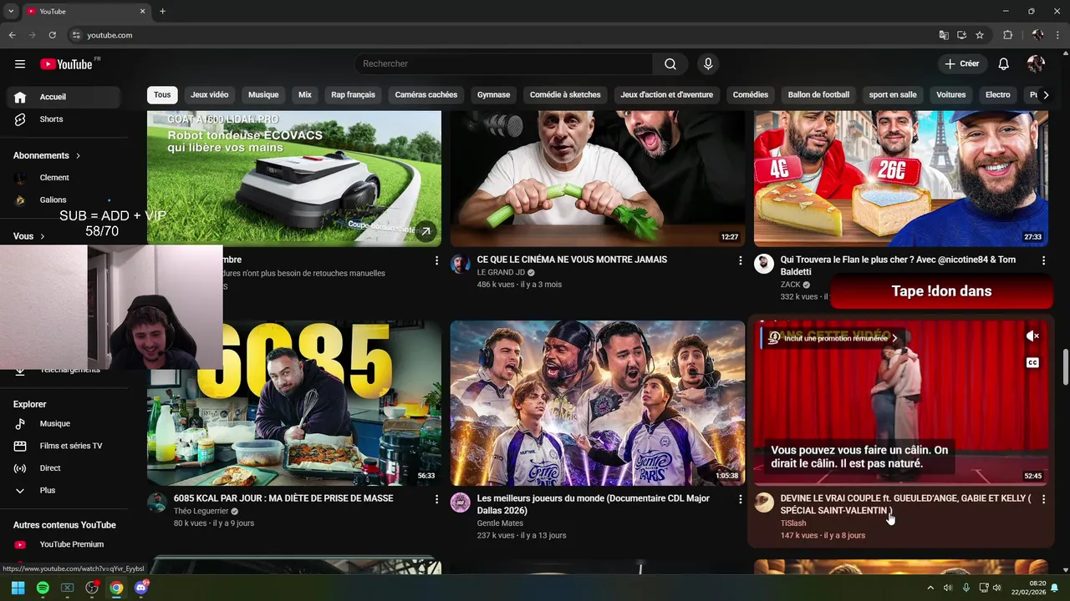This screenshot has height=601, width=1070.
Task: Show more filter chips with right arrow
Action: point(1046,95)
